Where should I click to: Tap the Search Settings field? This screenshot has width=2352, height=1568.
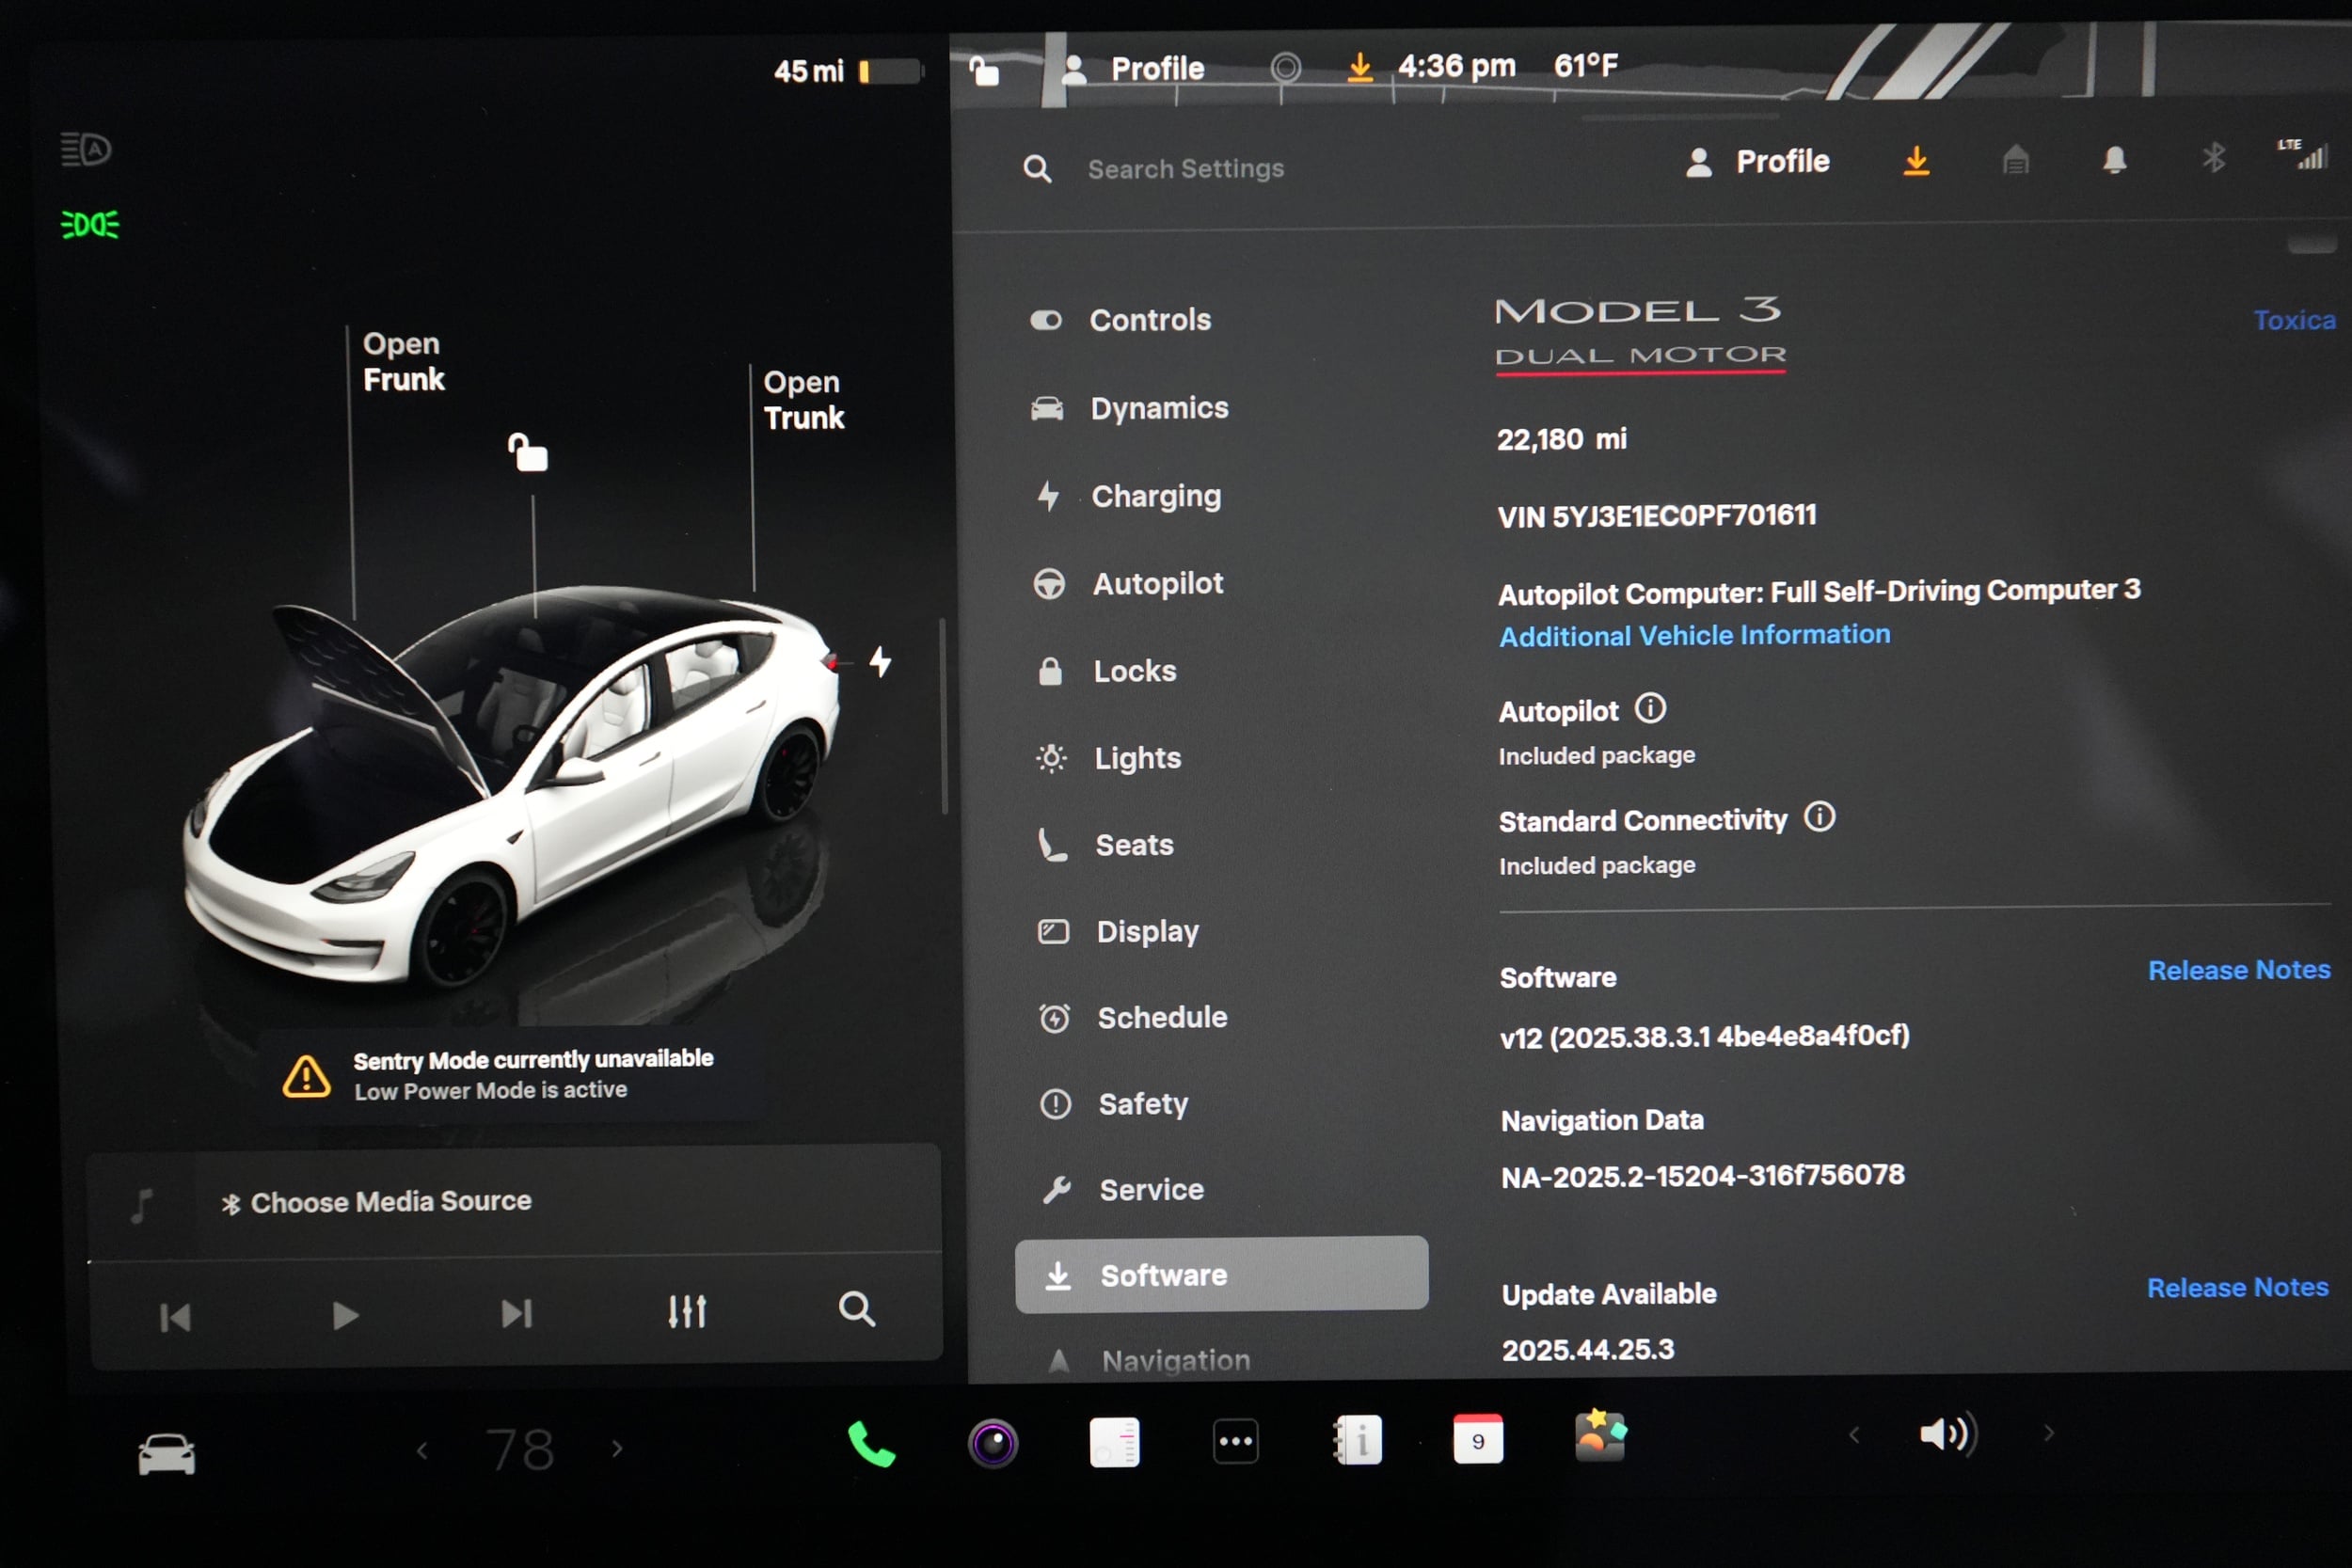(x=1185, y=168)
